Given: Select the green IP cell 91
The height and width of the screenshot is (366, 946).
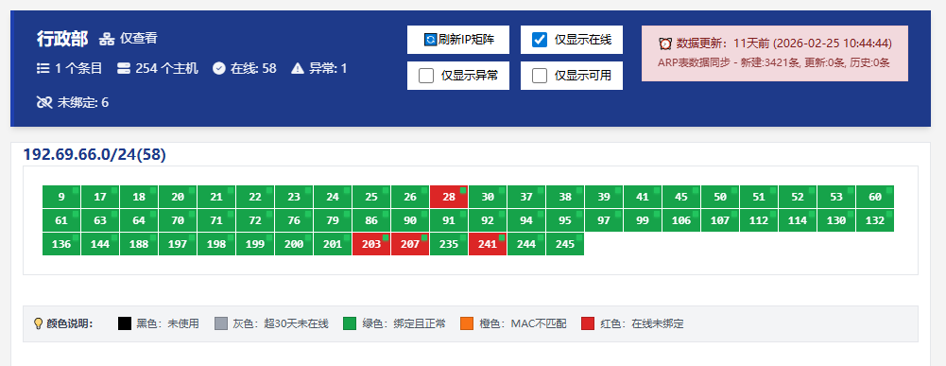Looking at the screenshot, I should [x=449, y=220].
